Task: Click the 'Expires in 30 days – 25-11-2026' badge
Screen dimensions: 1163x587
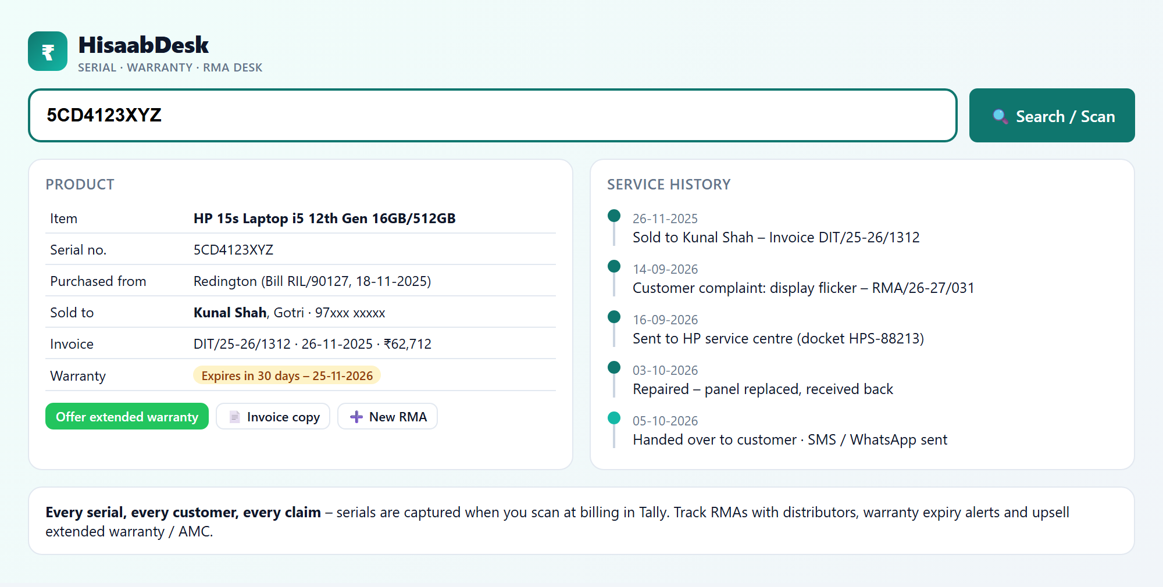Action: [287, 375]
